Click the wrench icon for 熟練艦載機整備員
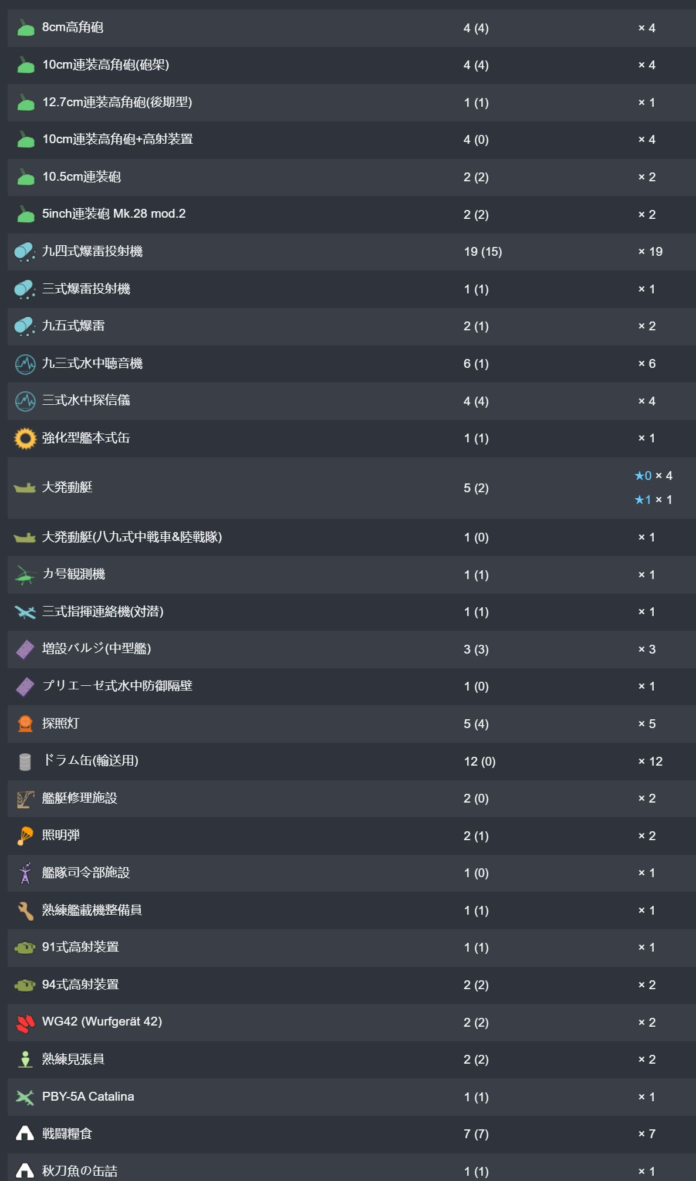Viewport: 696px width, 1181px height. click(x=25, y=911)
